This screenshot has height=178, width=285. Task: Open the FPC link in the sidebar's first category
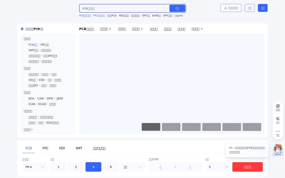coord(45,45)
